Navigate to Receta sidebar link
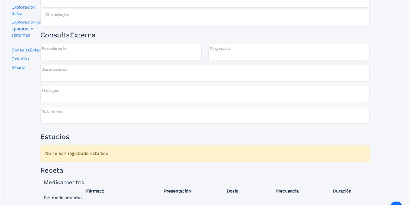410x205 pixels. click(19, 67)
